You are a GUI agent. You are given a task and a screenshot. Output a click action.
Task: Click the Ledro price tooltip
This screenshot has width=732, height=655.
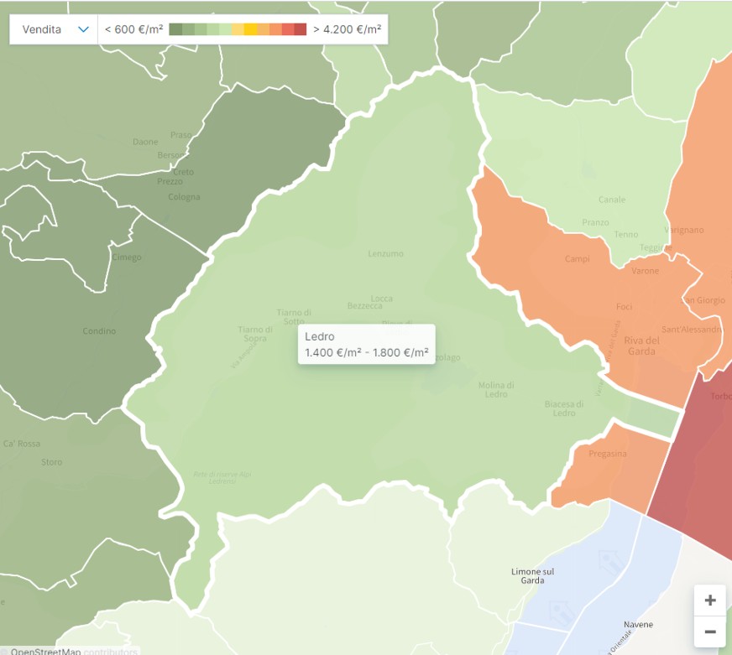tap(366, 344)
